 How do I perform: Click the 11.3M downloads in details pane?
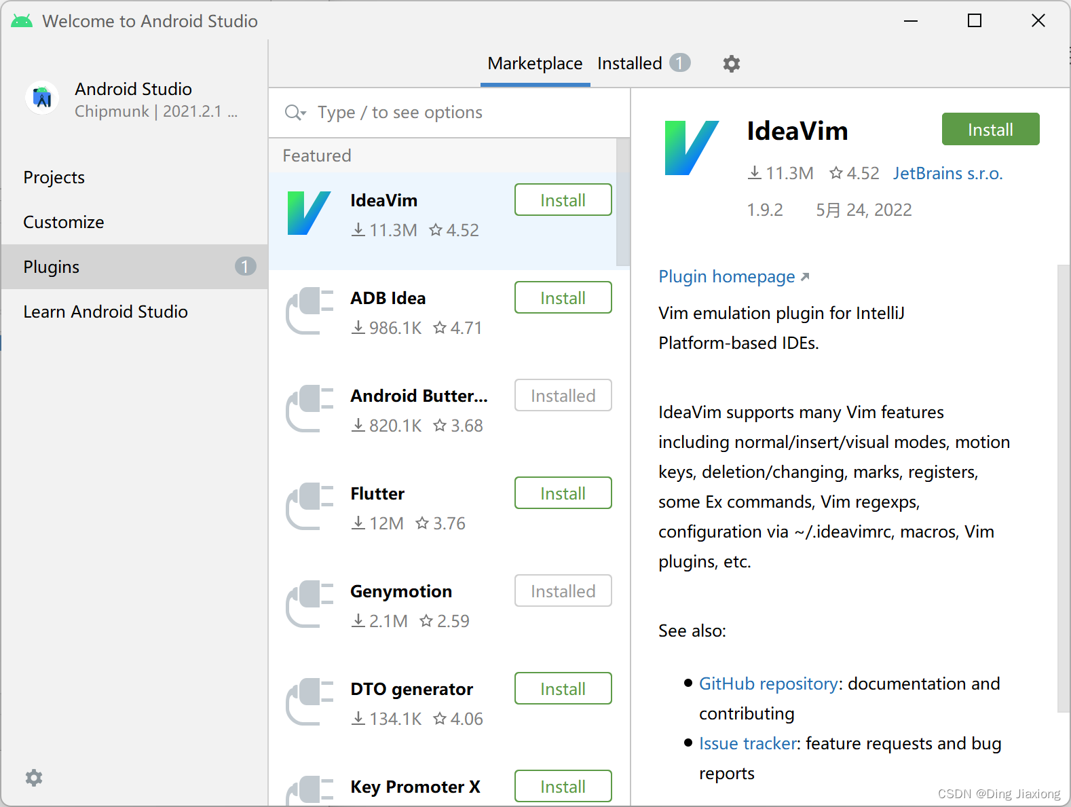pos(781,173)
